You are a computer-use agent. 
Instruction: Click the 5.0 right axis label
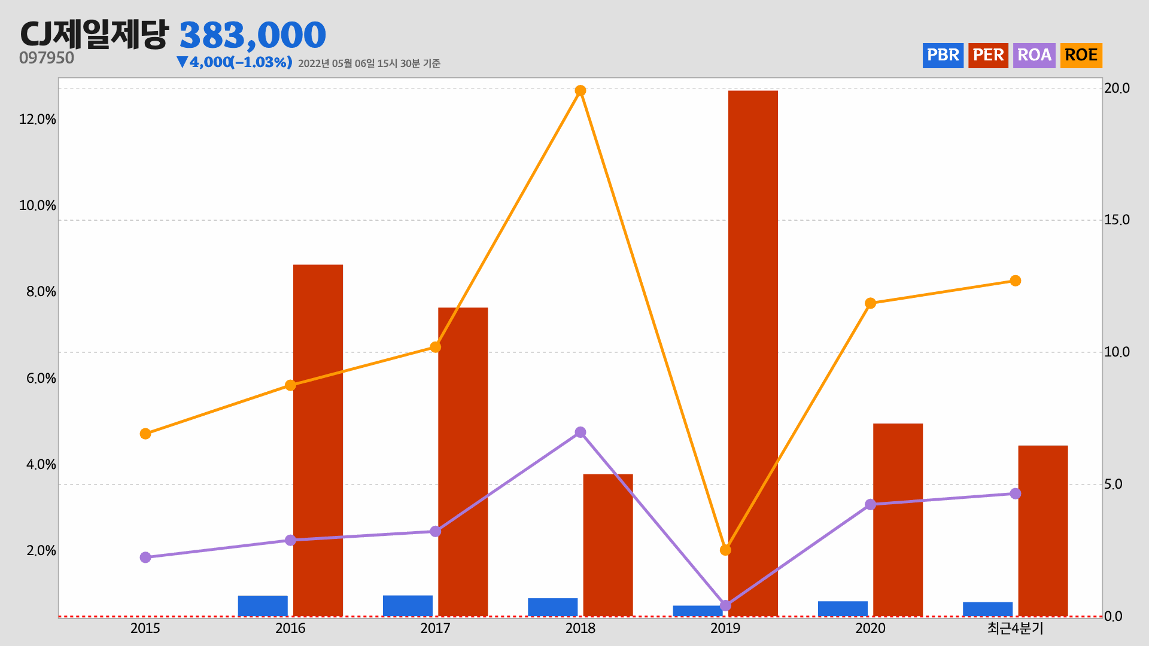pos(1113,484)
